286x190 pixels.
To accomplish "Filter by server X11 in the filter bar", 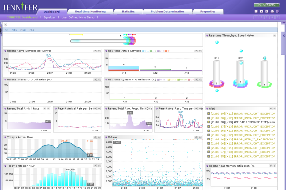I will tap(14, 30).
